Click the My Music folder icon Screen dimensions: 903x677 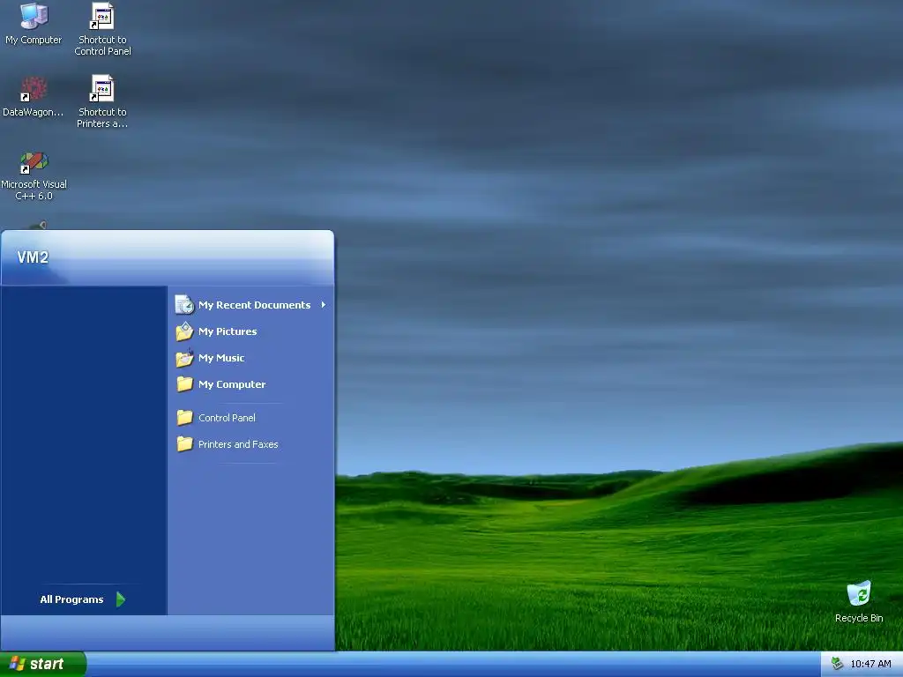pos(184,358)
